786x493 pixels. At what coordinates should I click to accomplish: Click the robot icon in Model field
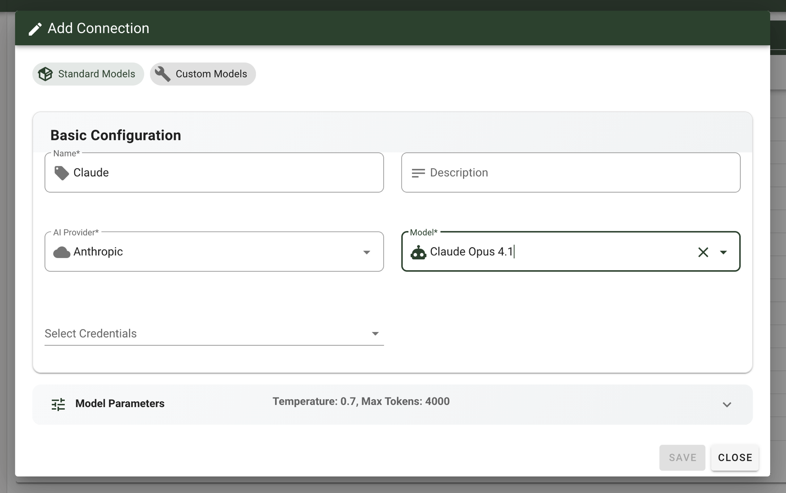[418, 252]
